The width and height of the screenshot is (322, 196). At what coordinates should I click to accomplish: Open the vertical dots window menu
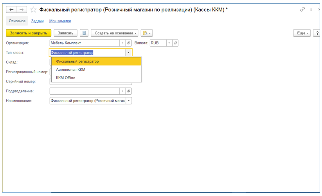[311, 9]
